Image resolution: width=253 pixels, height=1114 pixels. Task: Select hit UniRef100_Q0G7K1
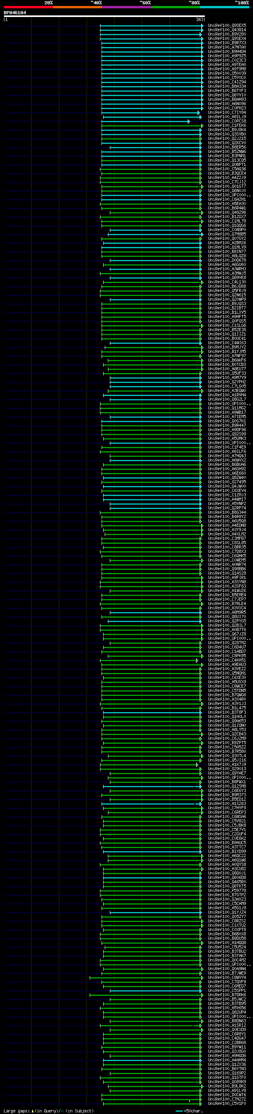coord(227,421)
